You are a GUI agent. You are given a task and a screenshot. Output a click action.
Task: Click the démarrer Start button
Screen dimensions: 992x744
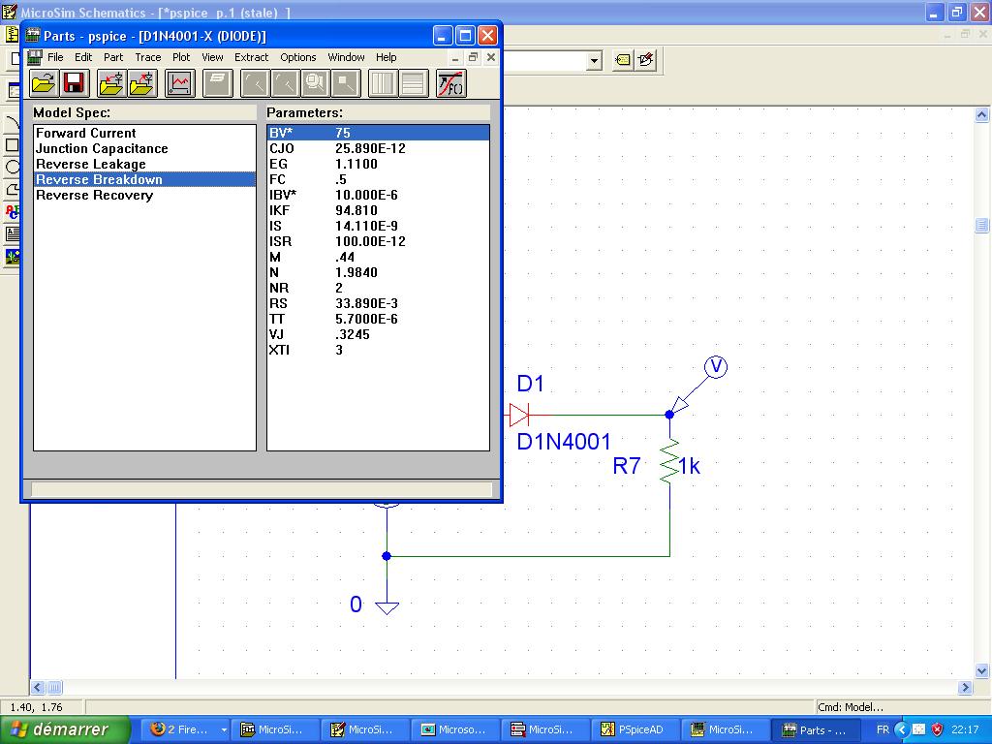(66, 729)
